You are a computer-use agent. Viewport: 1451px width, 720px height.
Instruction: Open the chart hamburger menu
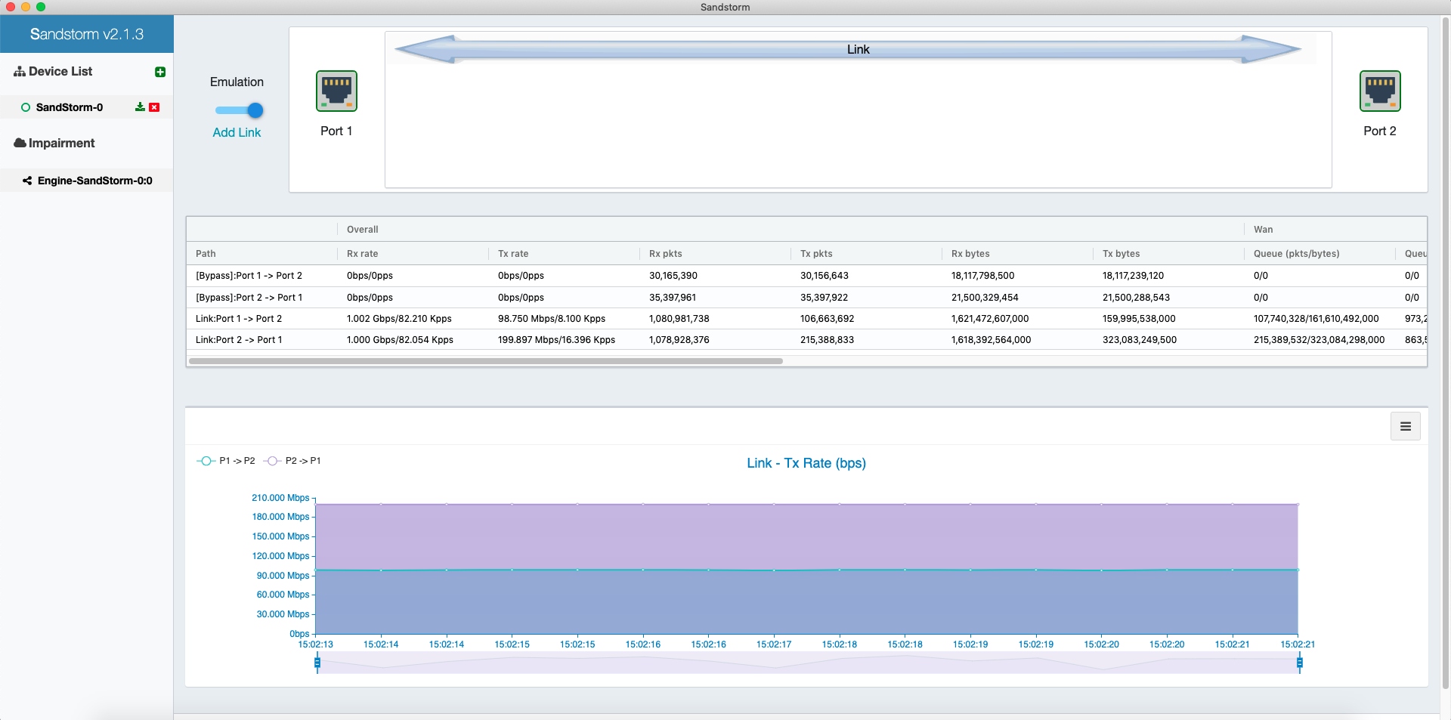tap(1406, 426)
